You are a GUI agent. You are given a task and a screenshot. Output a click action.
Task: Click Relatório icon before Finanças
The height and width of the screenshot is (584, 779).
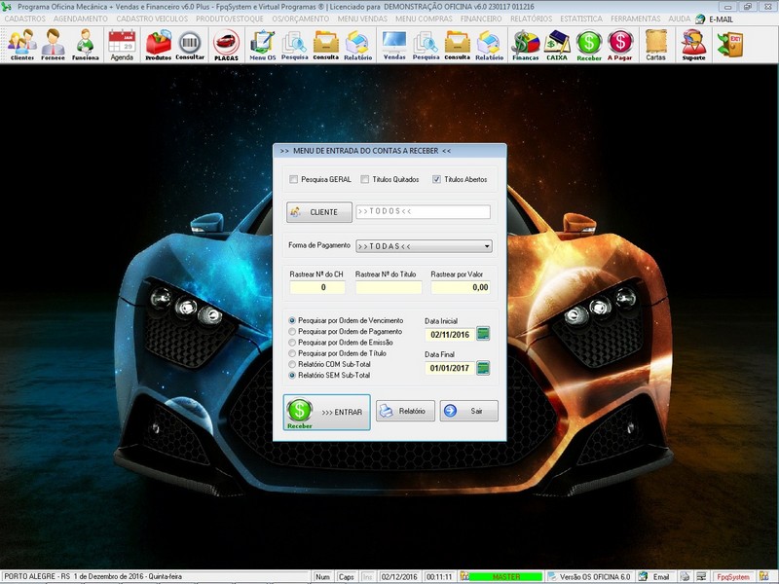(490, 45)
